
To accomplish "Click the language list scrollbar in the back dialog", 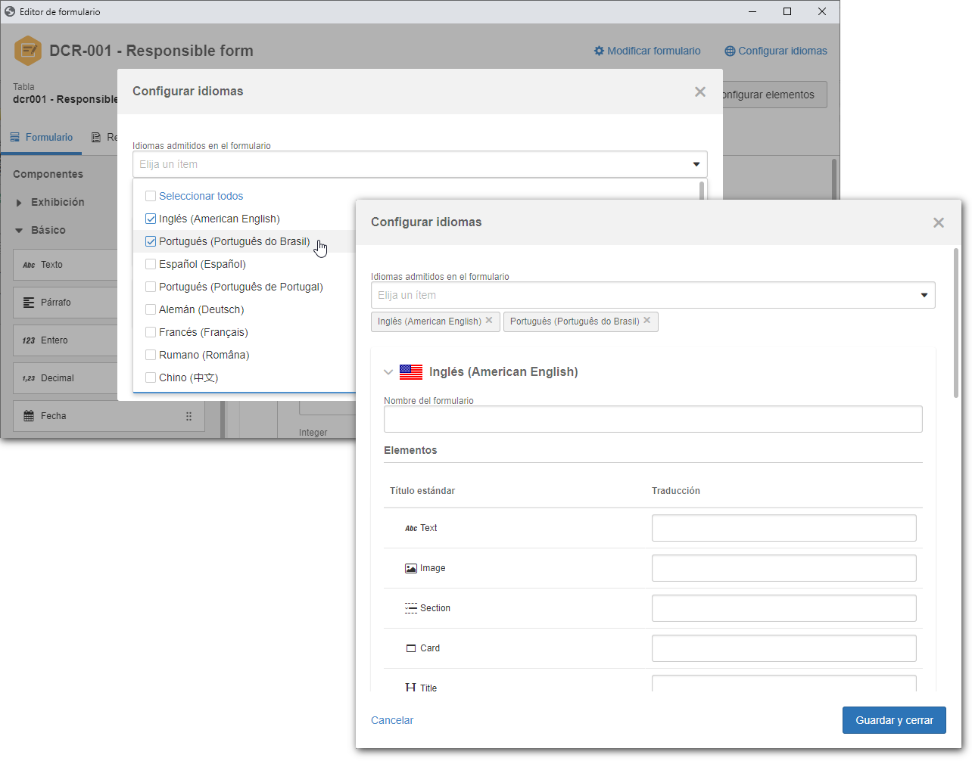I will pos(702,191).
